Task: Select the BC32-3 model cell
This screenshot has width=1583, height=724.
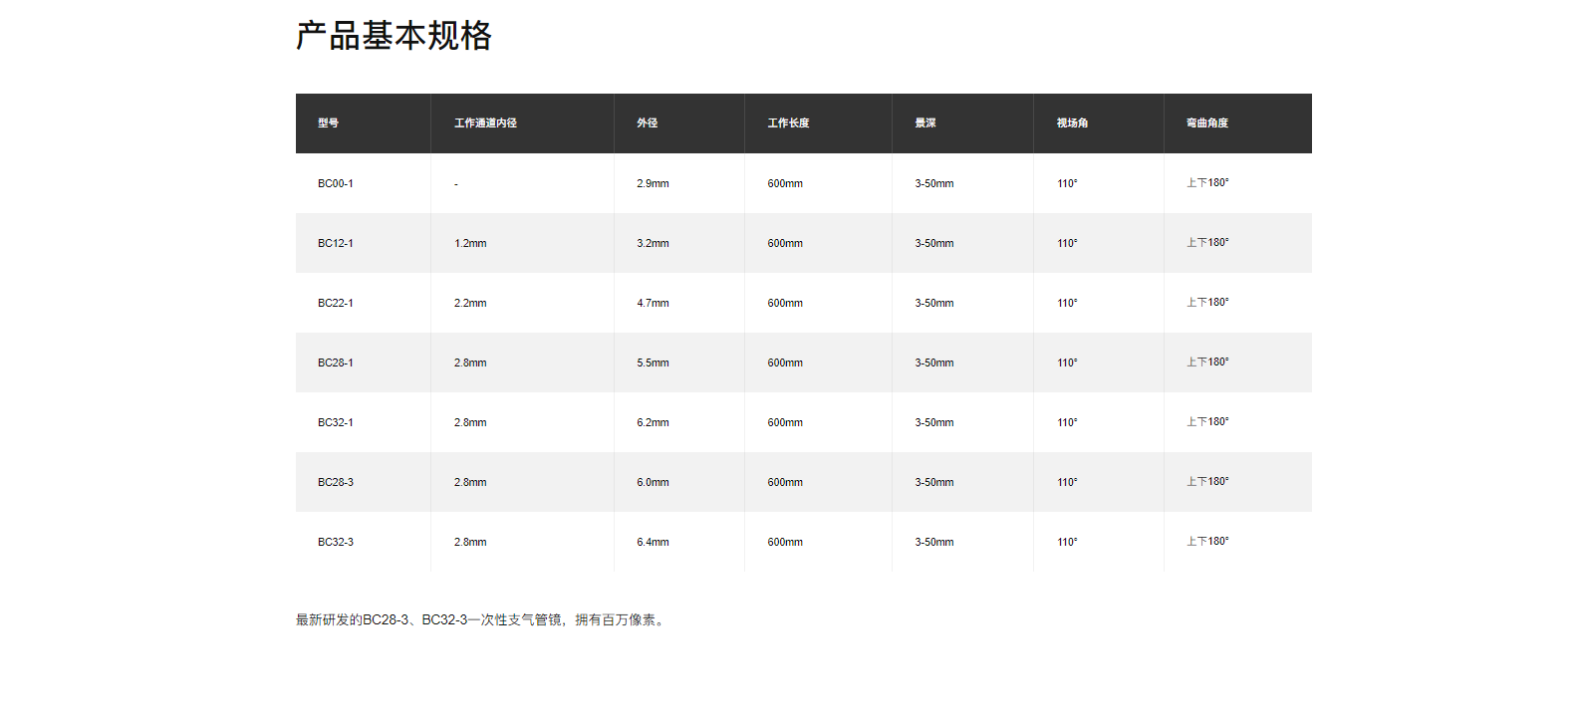Action: click(x=336, y=542)
